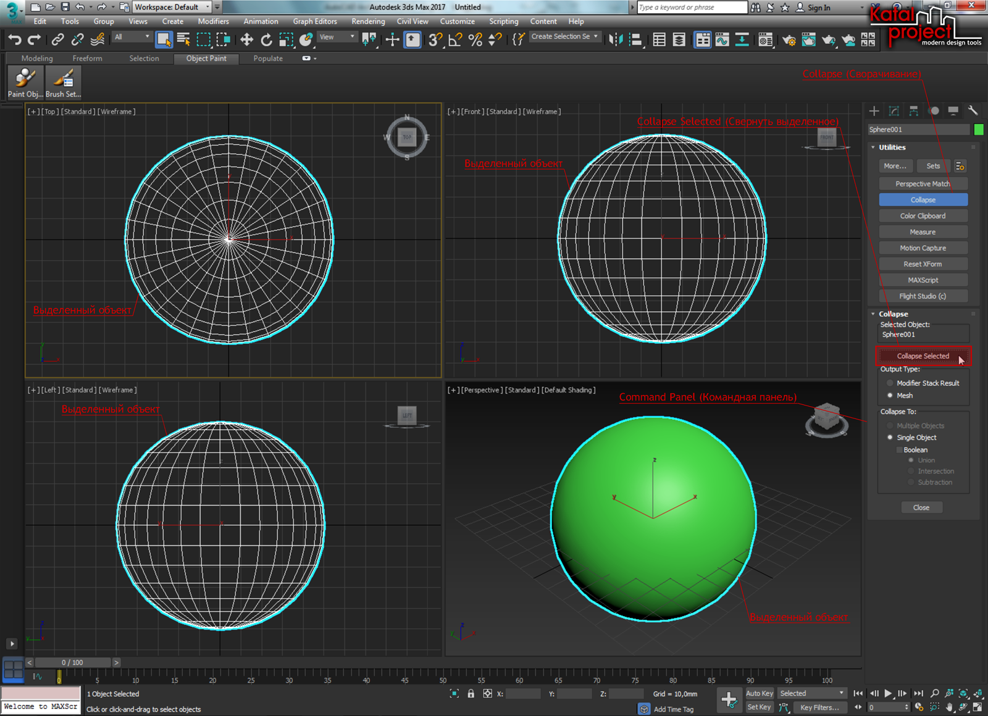Choose the Select and Uniform Scale tool

[286, 40]
